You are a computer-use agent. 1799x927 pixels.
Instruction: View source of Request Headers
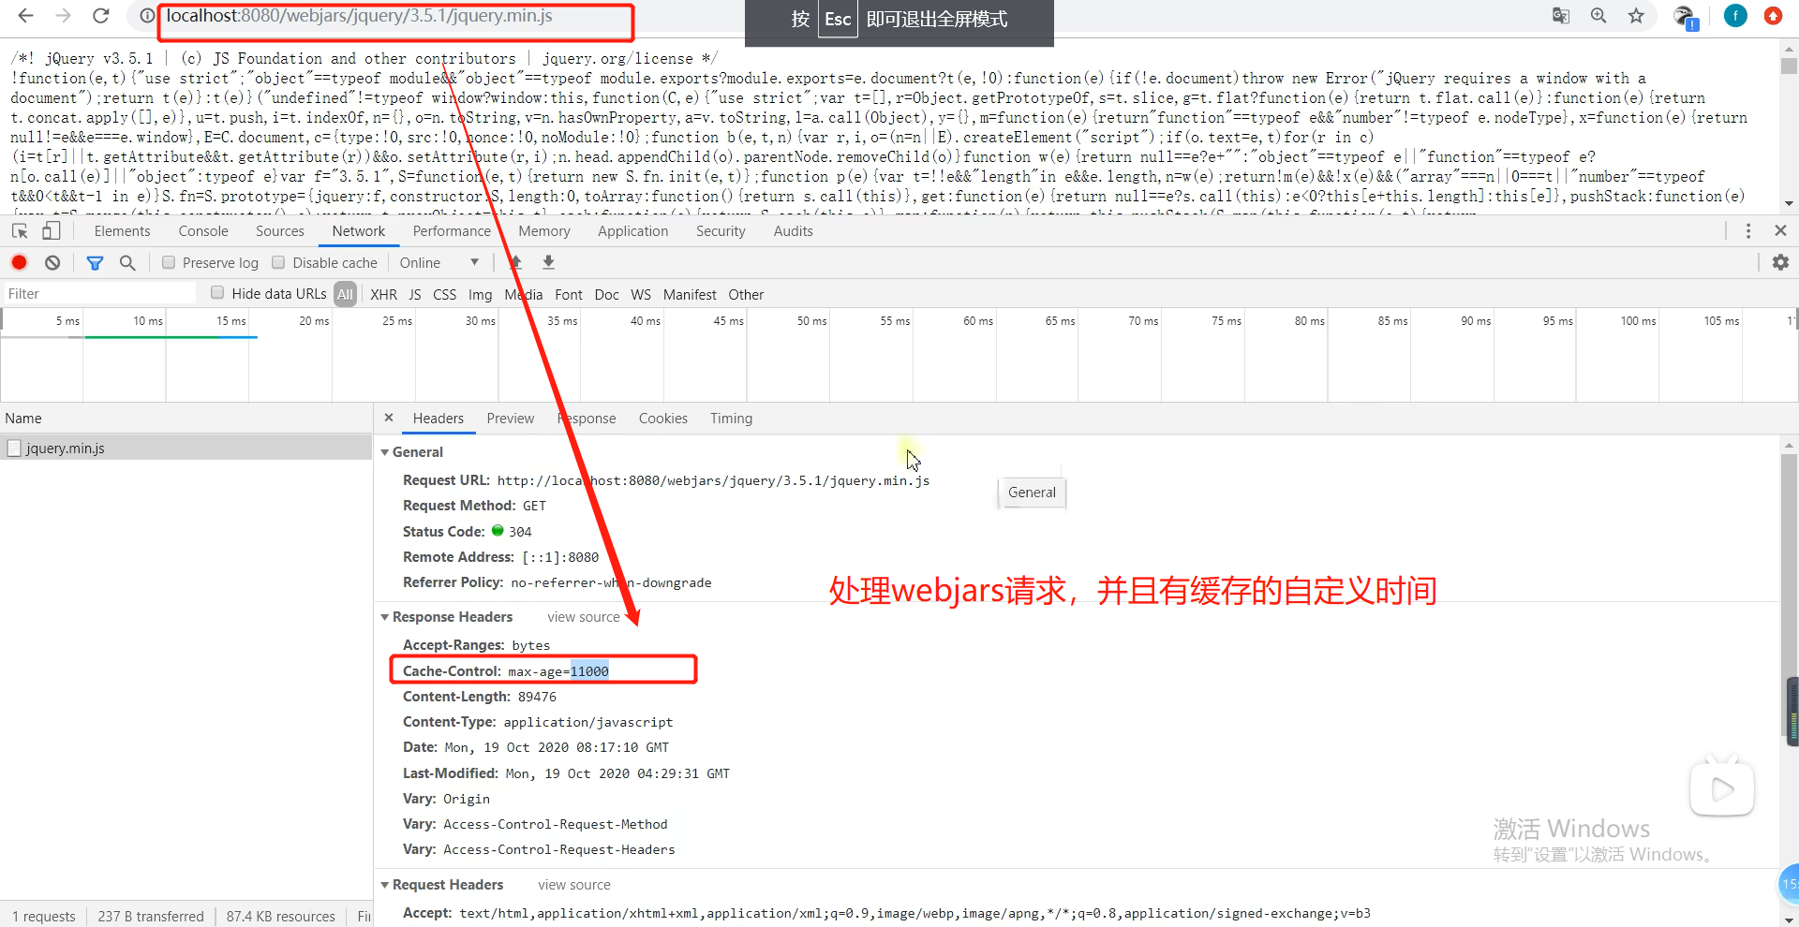tap(574, 885)
